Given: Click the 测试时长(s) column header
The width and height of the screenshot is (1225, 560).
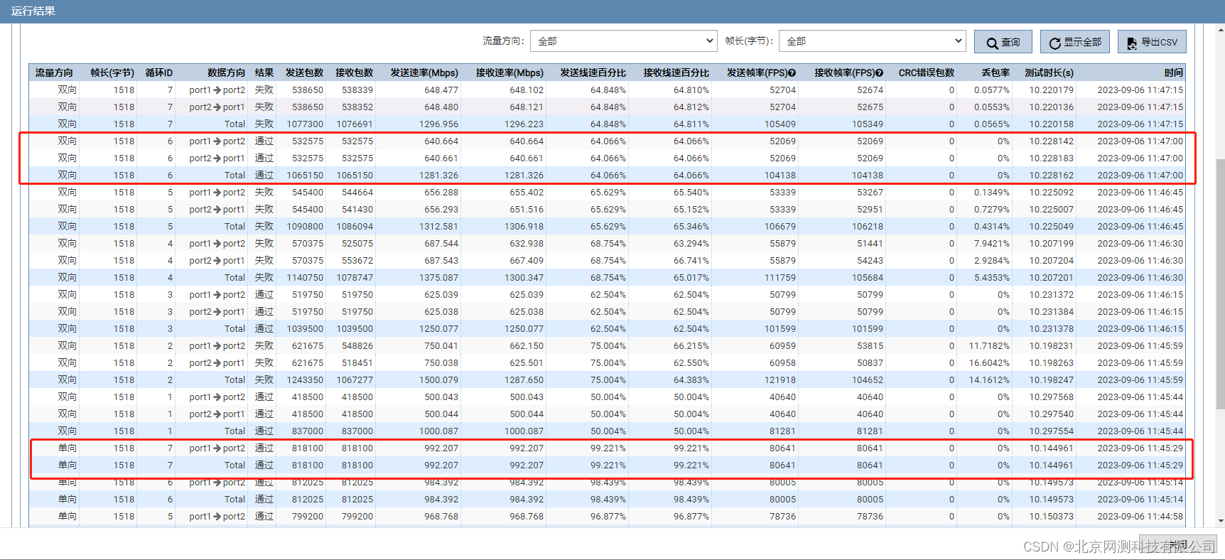Looking at the screenshot, I should [x=1049, y=73].
